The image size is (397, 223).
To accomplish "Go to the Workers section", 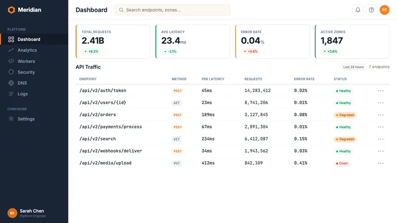I will point(34,61).
